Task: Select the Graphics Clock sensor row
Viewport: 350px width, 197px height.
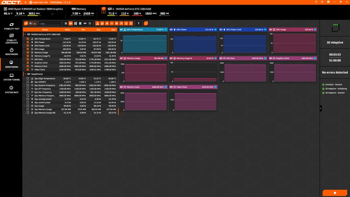Action: 70,63
